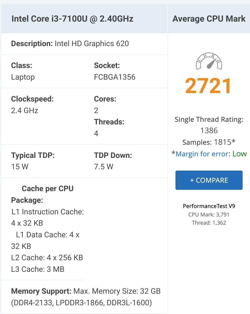Screen dimensions: 250x314
Task: Click the green Low margin text
Action: (239, 154)
